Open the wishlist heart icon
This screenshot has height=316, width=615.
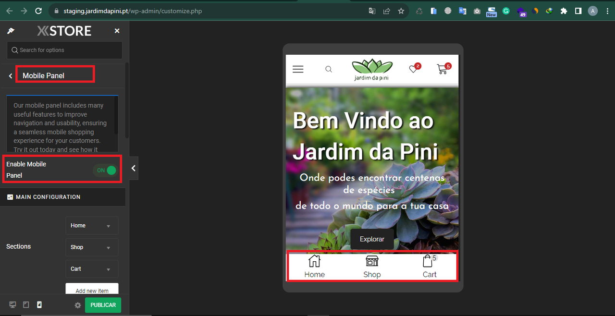[414, 69]
